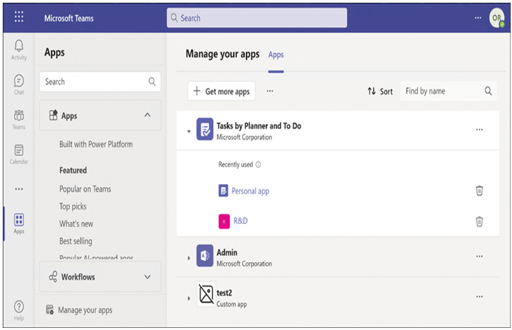Click the Tasks by Planner and To Do title
Viewport: 512px width, 330px height.
click(x=259, y=126)
